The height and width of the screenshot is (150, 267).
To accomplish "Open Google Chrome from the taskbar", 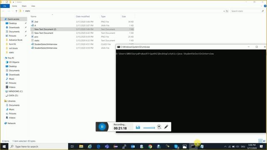I will [150, 146].
